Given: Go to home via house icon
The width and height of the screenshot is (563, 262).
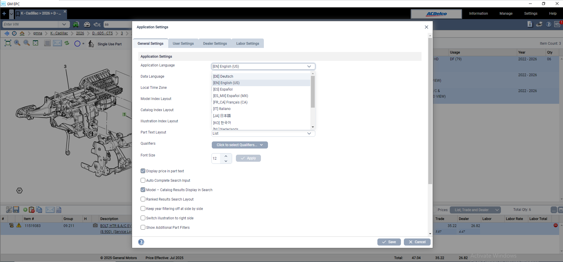Looking at the screenshot, I should coord(22,34).
